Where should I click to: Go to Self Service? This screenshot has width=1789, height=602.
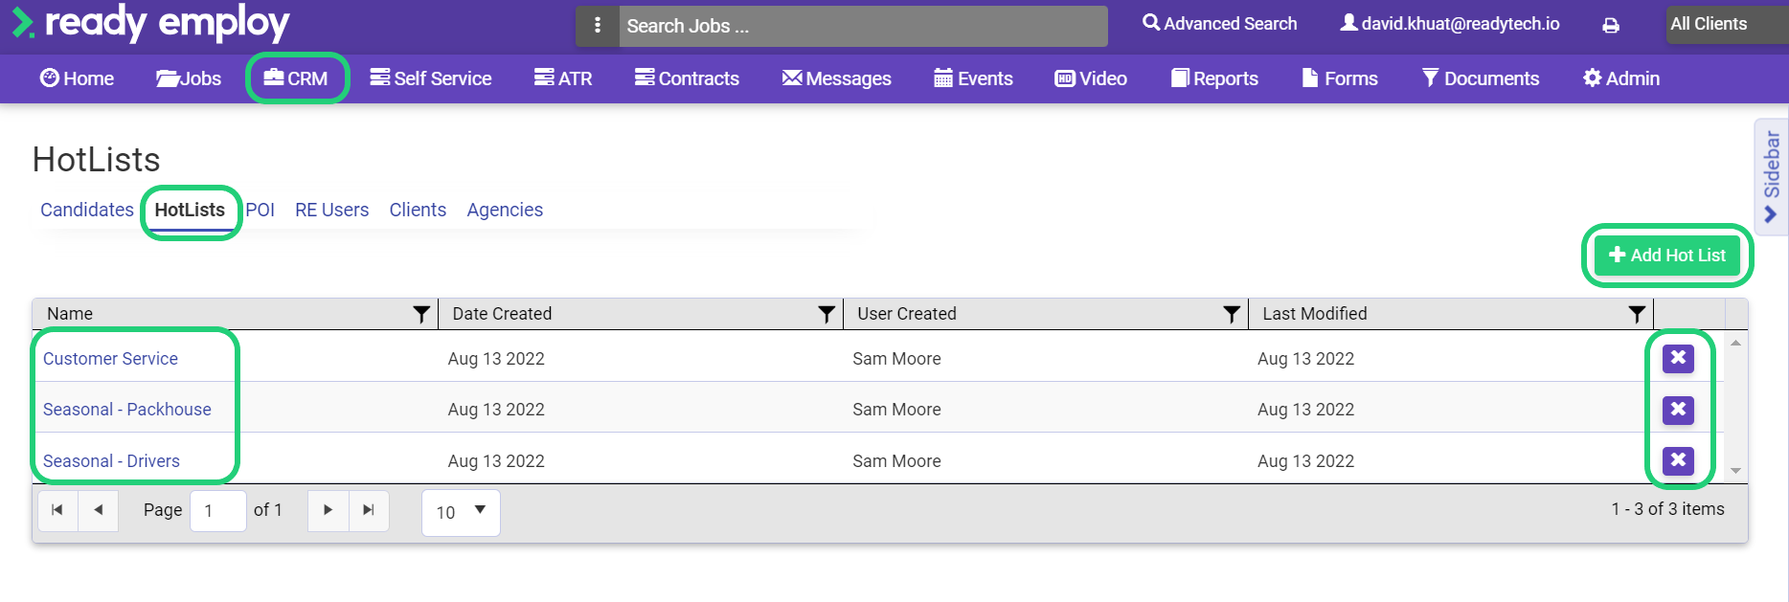pos(431,78)
